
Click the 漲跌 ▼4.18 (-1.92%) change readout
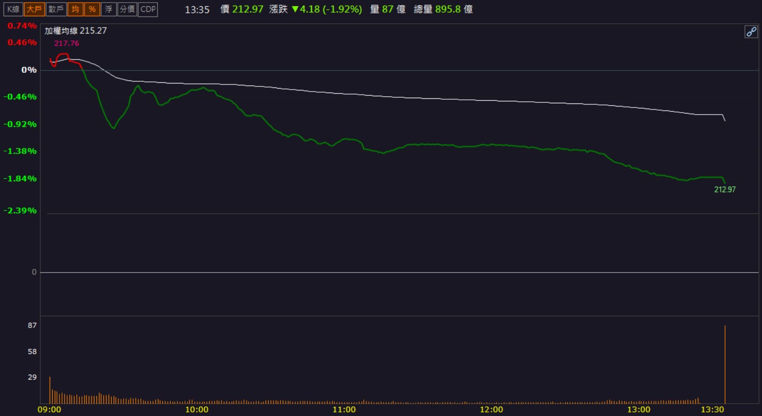316,9
